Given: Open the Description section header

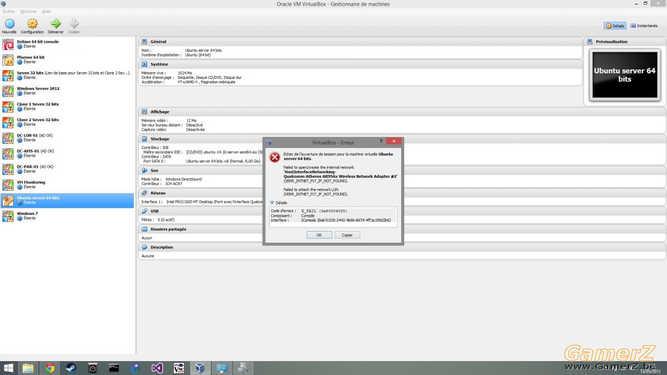Looking at the screenshot, I should 402,247.
